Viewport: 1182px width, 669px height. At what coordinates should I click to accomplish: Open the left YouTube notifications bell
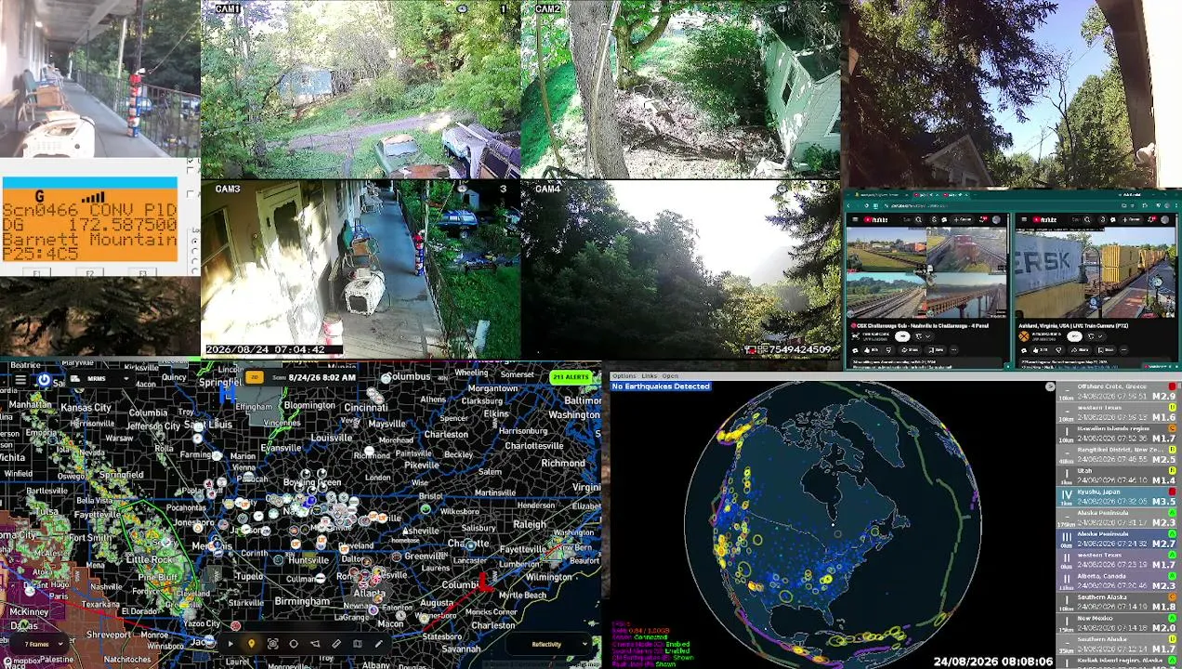tap(983, 219)
